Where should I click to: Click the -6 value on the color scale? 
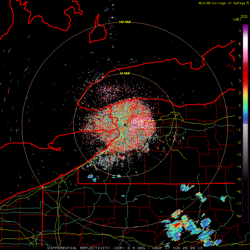click(x=239, y=192)
